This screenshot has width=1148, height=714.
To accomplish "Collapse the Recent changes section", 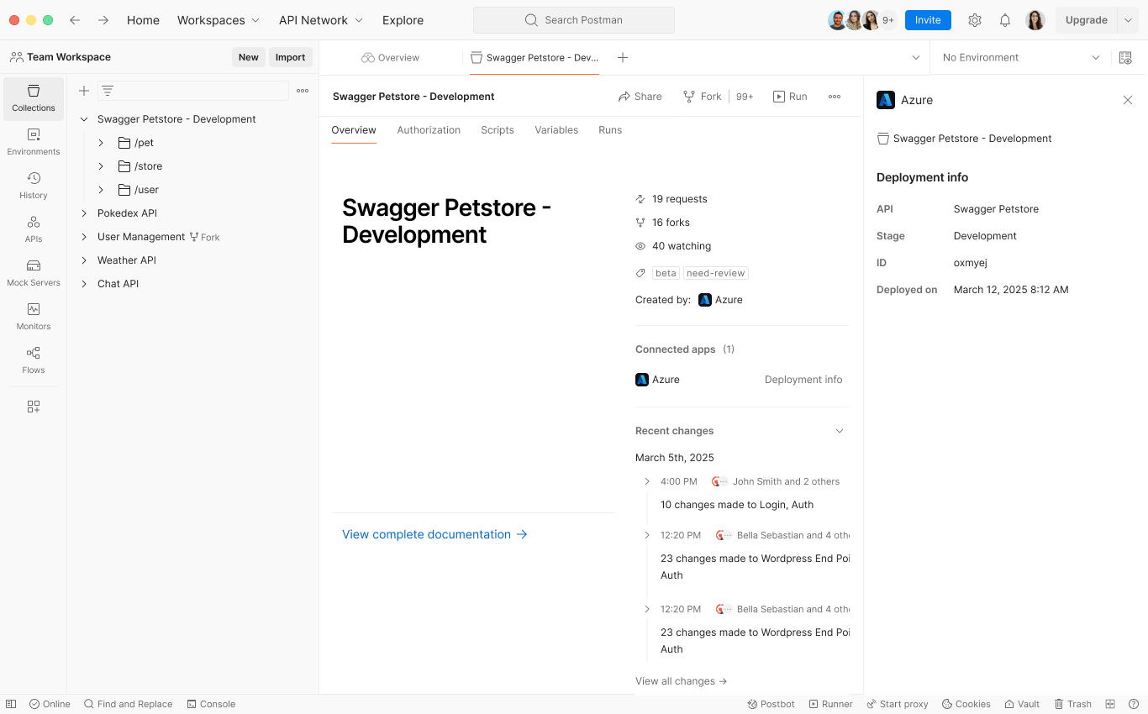I will click(x=839, y=430).
